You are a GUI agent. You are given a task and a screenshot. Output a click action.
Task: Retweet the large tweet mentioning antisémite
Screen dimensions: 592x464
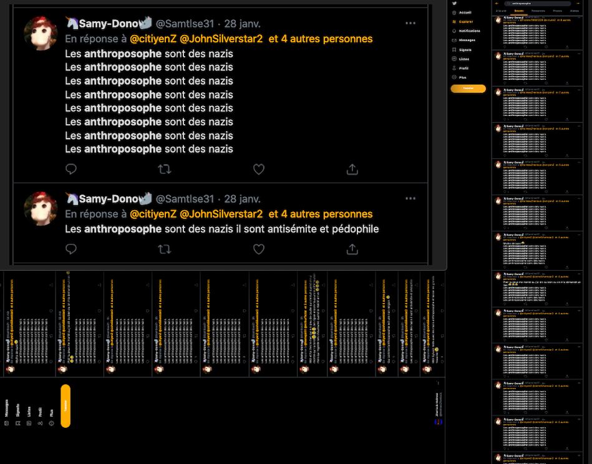165,249
